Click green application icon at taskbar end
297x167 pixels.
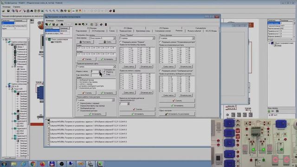pos(100,164)
